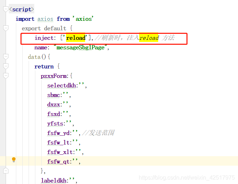Viewport: 238px width, 184px height.
Task: Click the data() method name
Action: [34, 57]
